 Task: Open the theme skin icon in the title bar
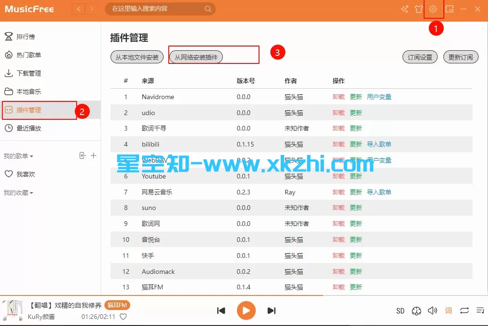pos(418,8)
